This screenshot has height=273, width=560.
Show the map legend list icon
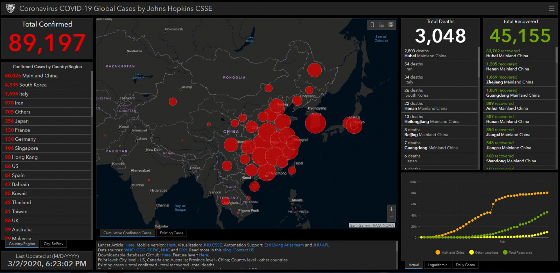pyautogui.click(x=381, y=25)
